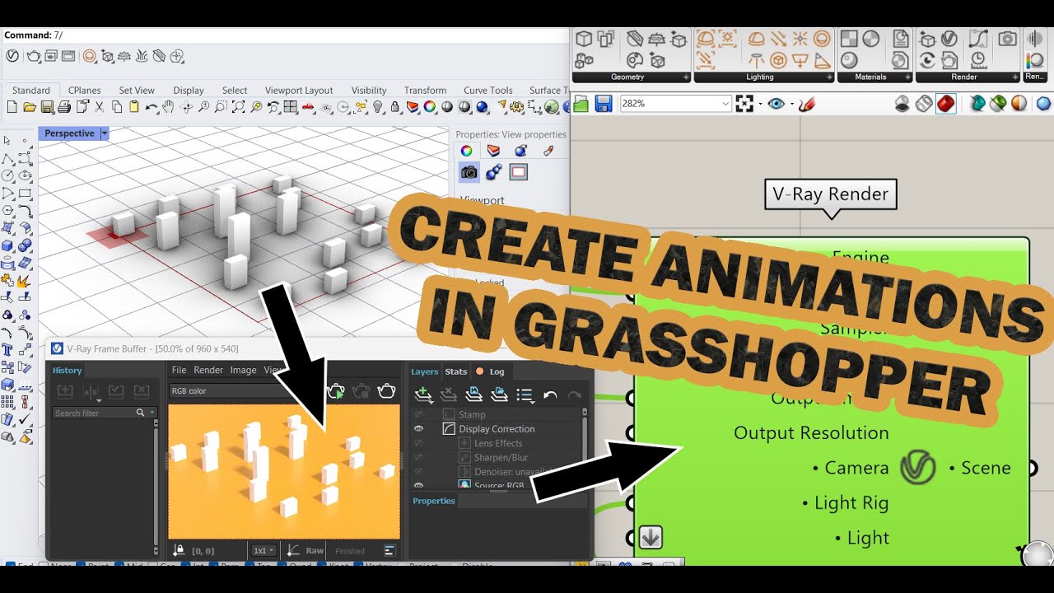Click the Output Resolution input label
Viewport: 1054px width, 593px height.
811,432
